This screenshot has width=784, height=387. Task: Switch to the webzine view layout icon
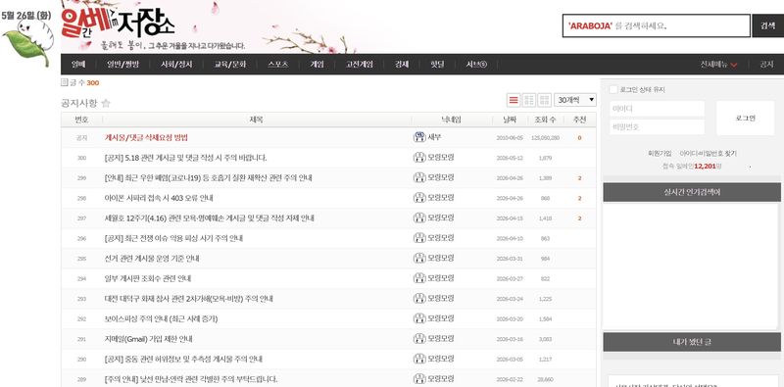pos(529,100)
